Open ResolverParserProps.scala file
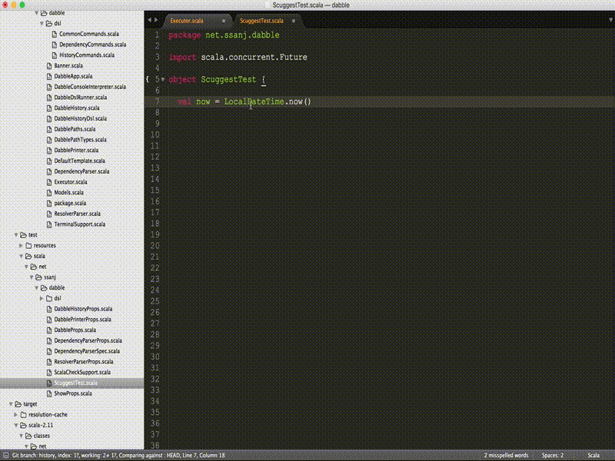615x461 pixels. pyautogui.click(x=84, y=362)
